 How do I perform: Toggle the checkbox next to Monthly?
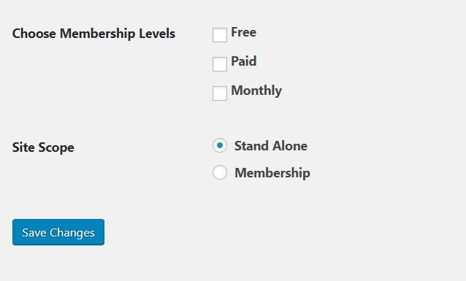click(x=220, y=93)
